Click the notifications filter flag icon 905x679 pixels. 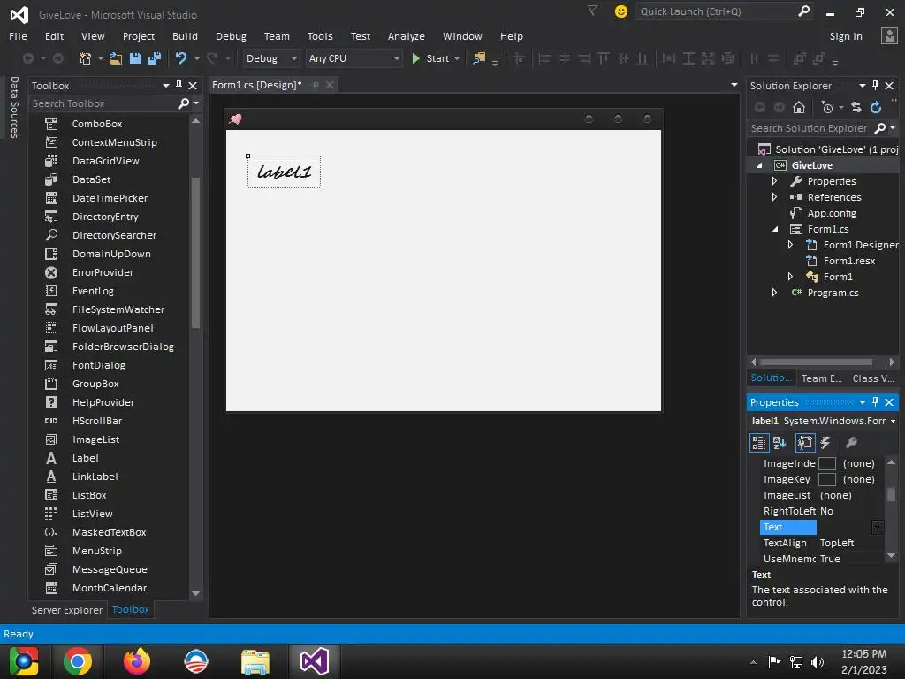pyautogui.click(x=592, y=11)
